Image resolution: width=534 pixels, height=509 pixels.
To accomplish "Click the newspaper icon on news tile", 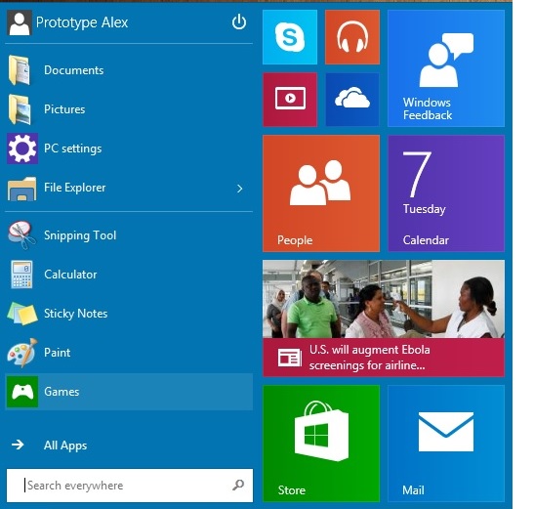I will 290,358.
